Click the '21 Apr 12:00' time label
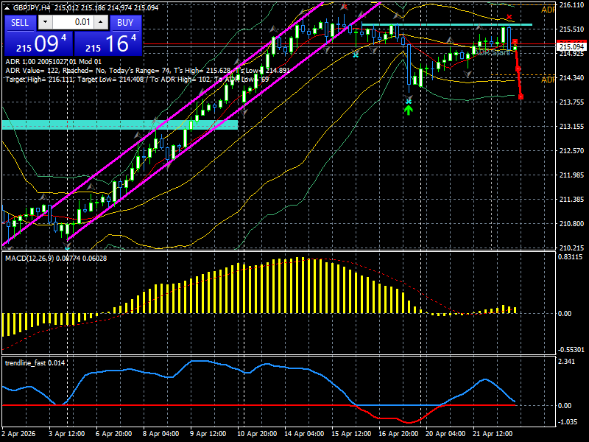Screen dimensions: 589x442 493,433
